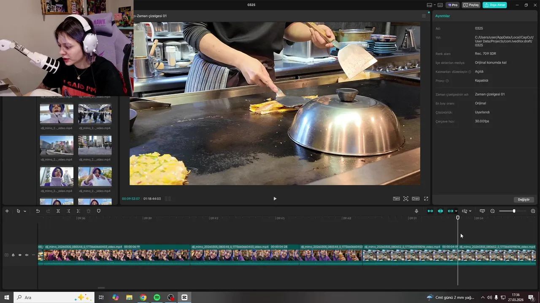The image size is (540, 303).
Task: Toggle clip linkage on timeline
Action: [x=450, y=211]
